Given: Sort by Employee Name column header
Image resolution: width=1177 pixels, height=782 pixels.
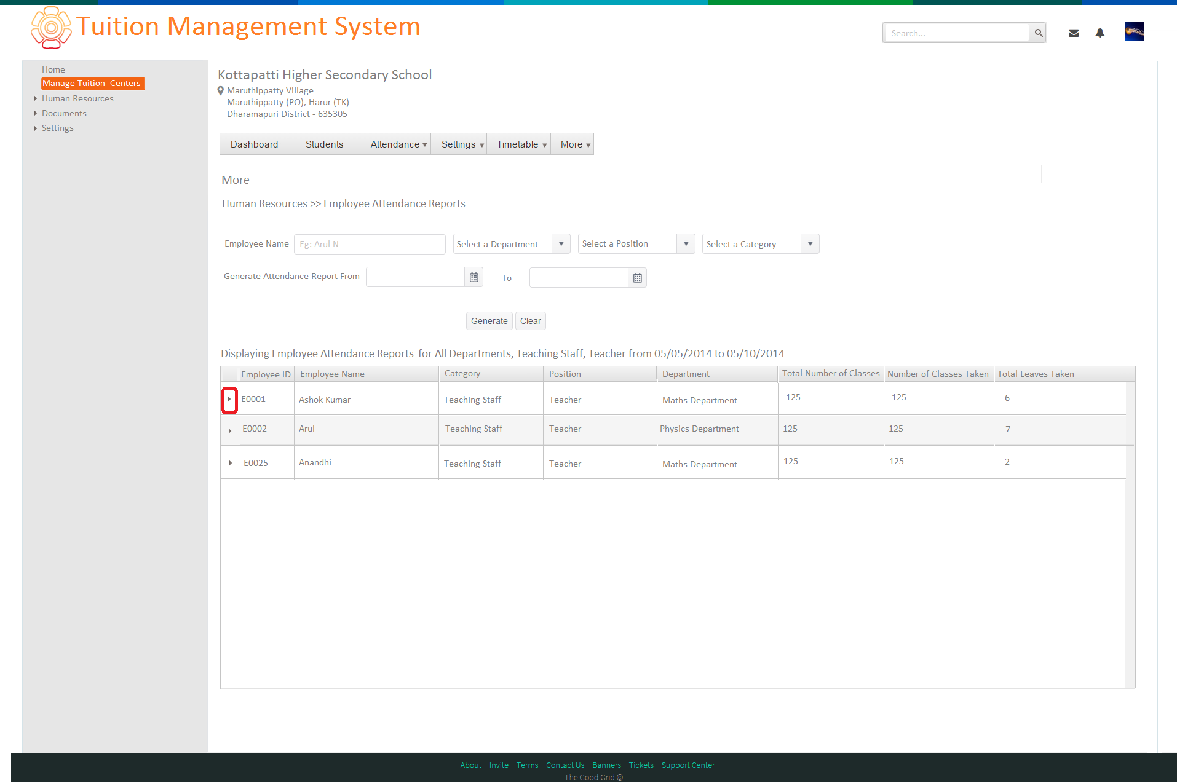Looking at the screenshot, I should point(367,374).
